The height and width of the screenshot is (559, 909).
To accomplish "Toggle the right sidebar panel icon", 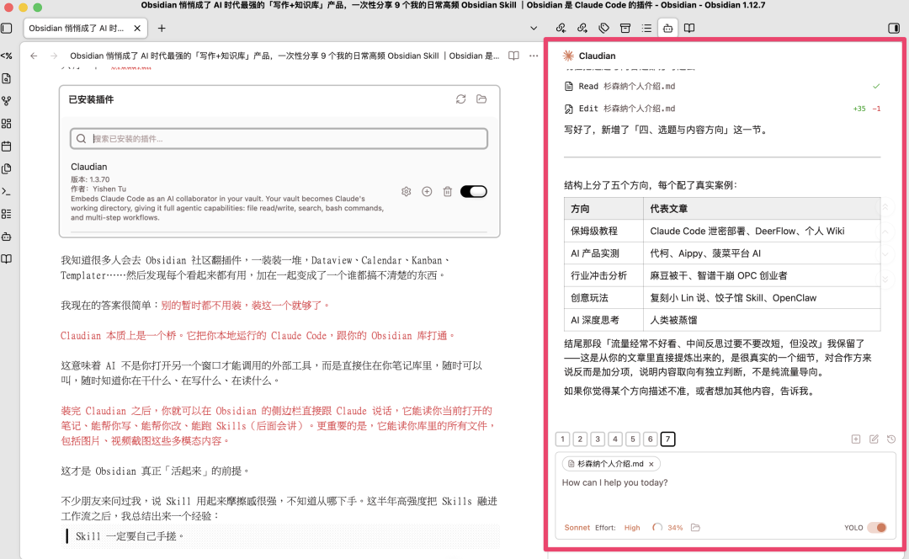I will [893, 28].
